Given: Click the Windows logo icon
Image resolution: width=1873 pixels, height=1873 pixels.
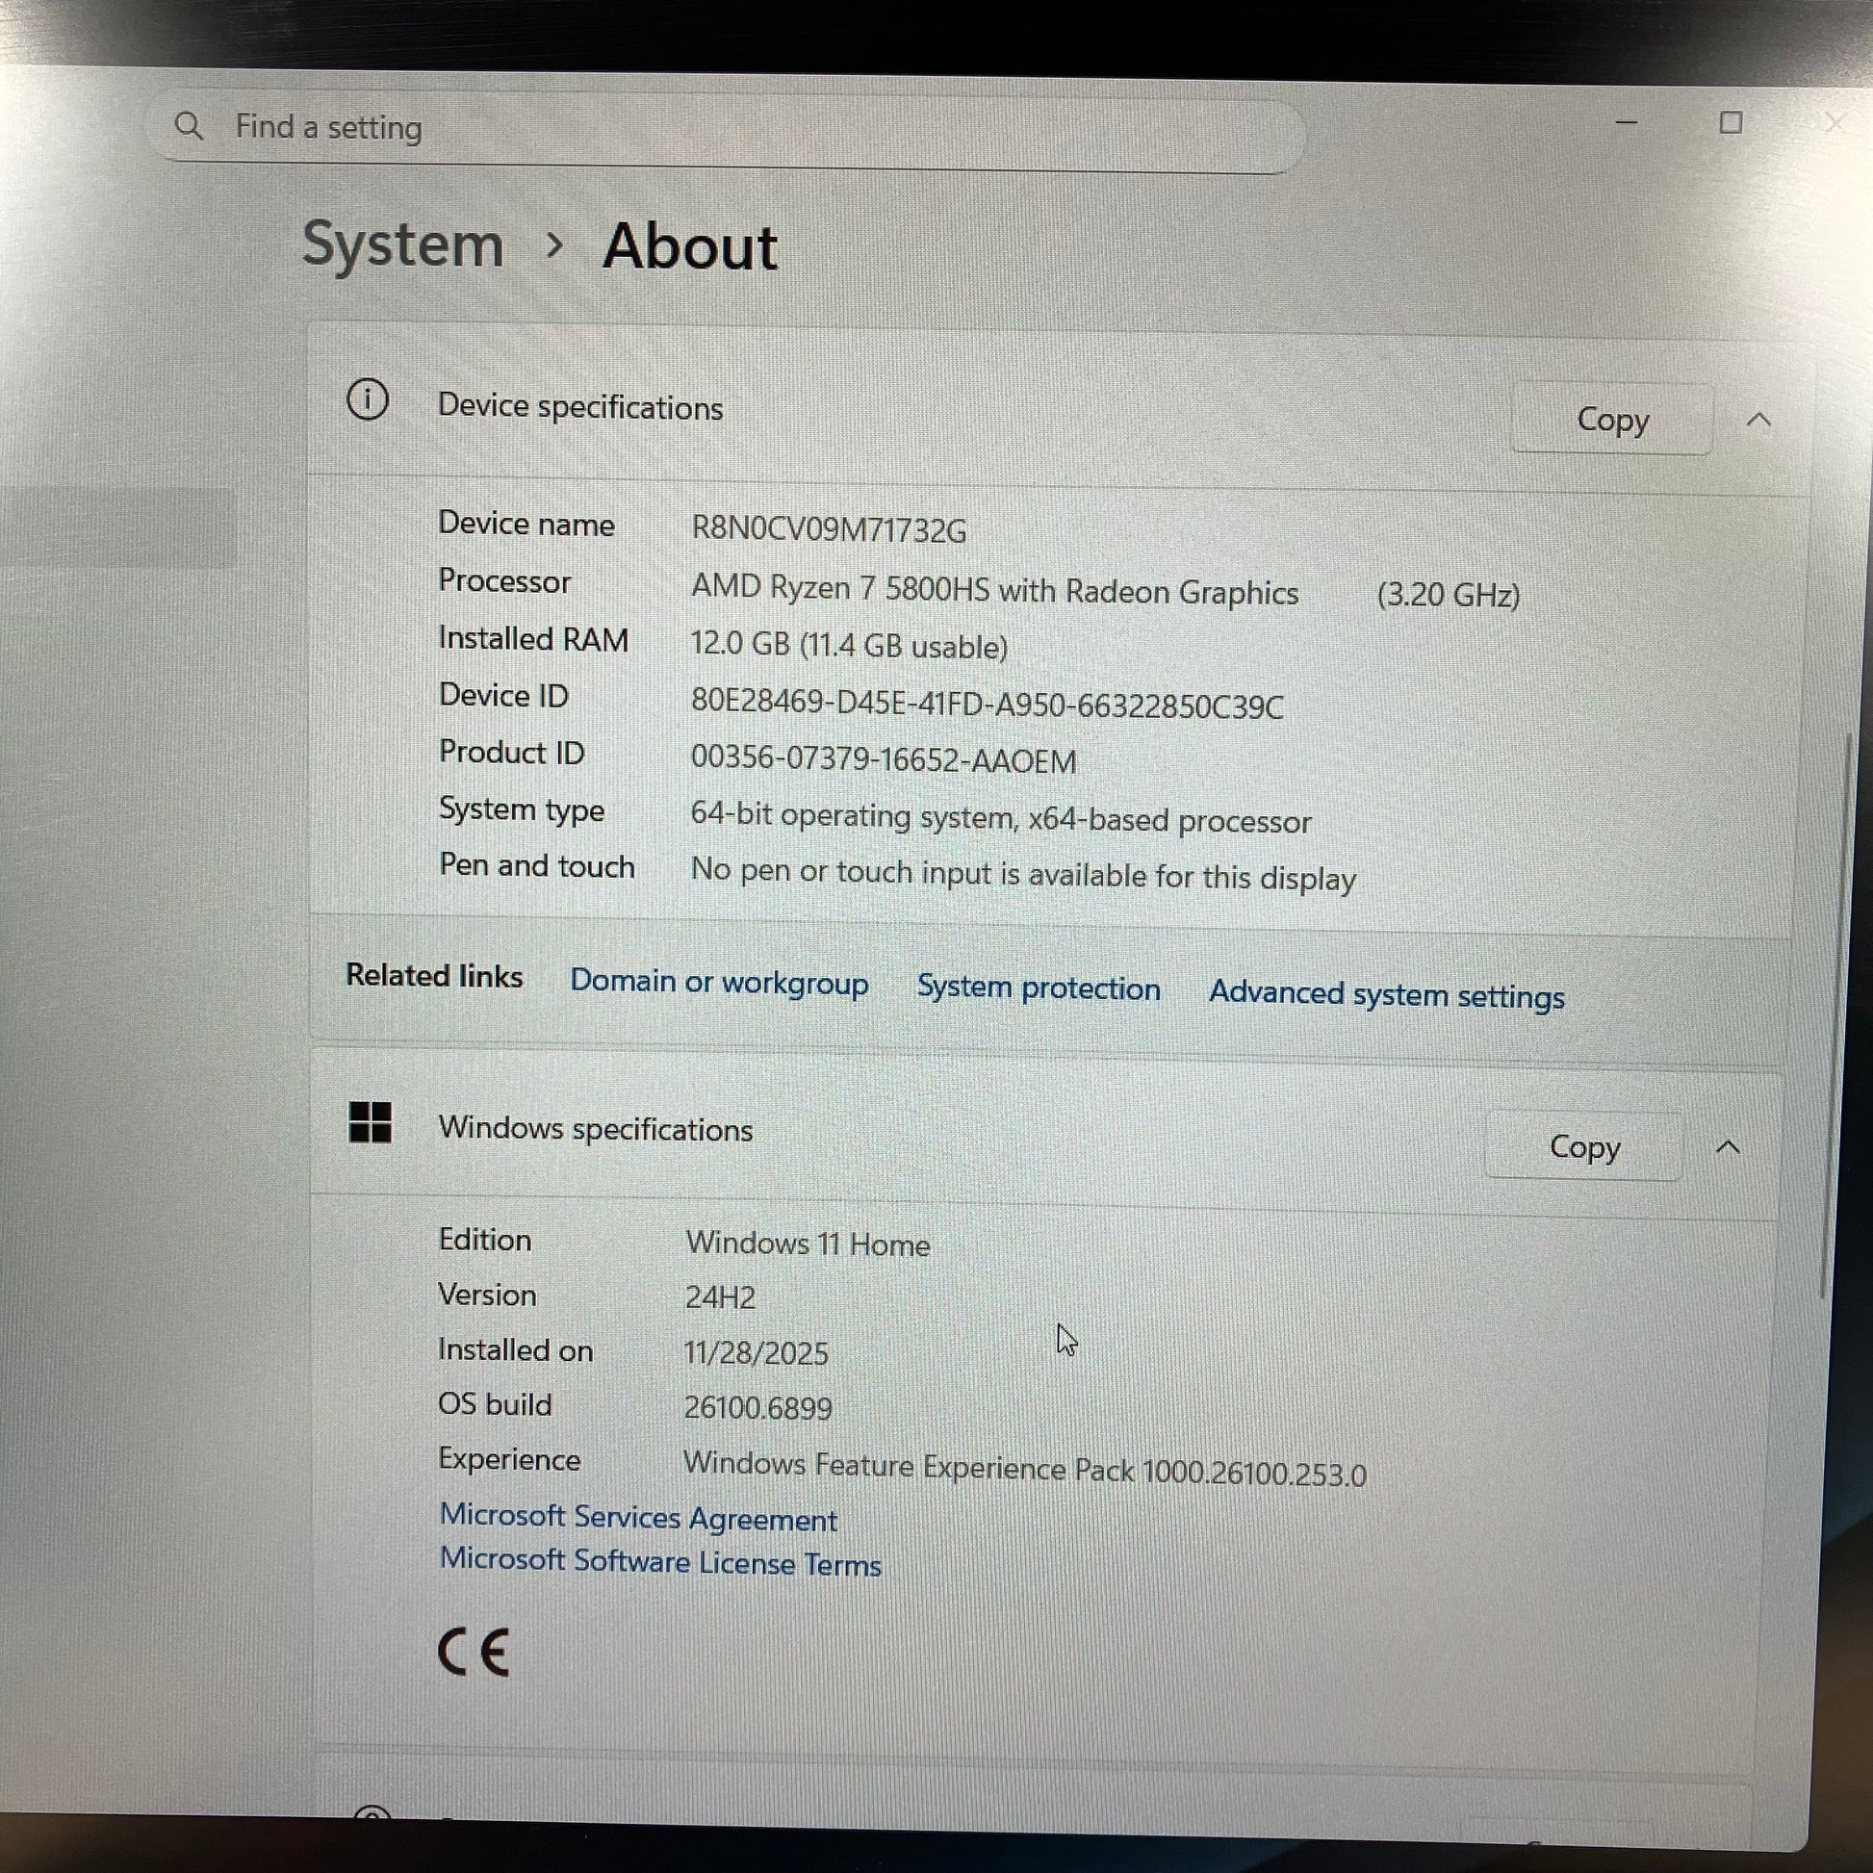Looking at the screenshot, I should pos(371,1122).
